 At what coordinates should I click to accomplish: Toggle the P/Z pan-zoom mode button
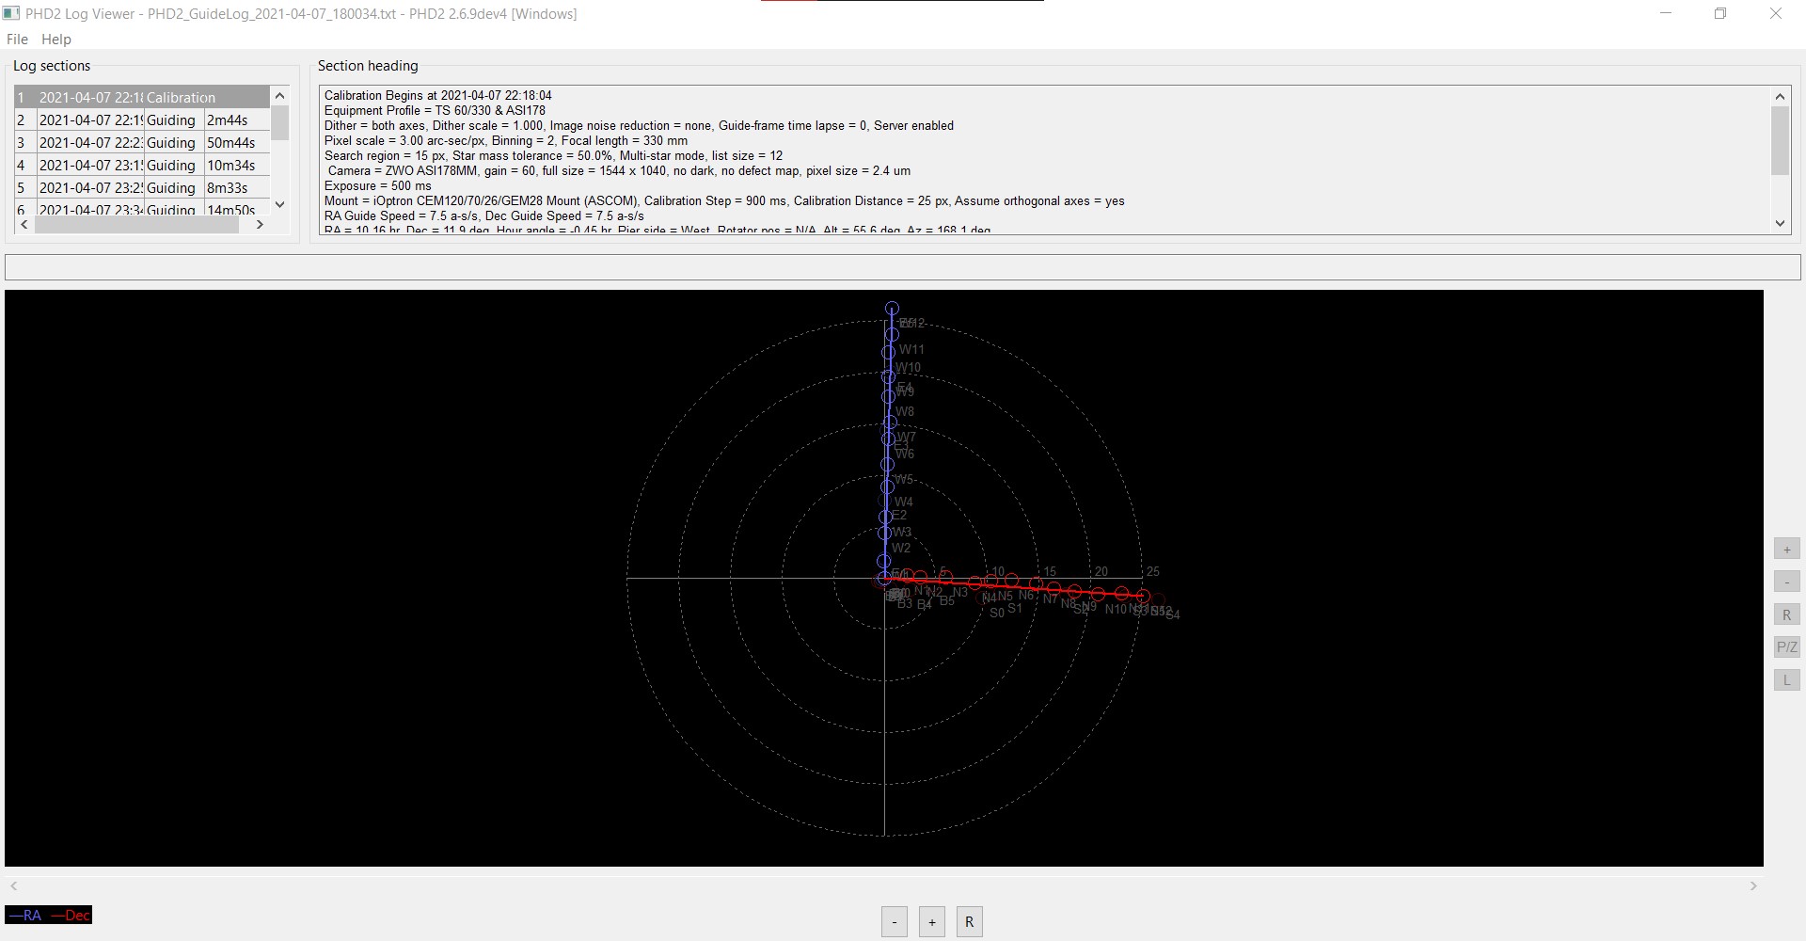tap(1786, 647)
